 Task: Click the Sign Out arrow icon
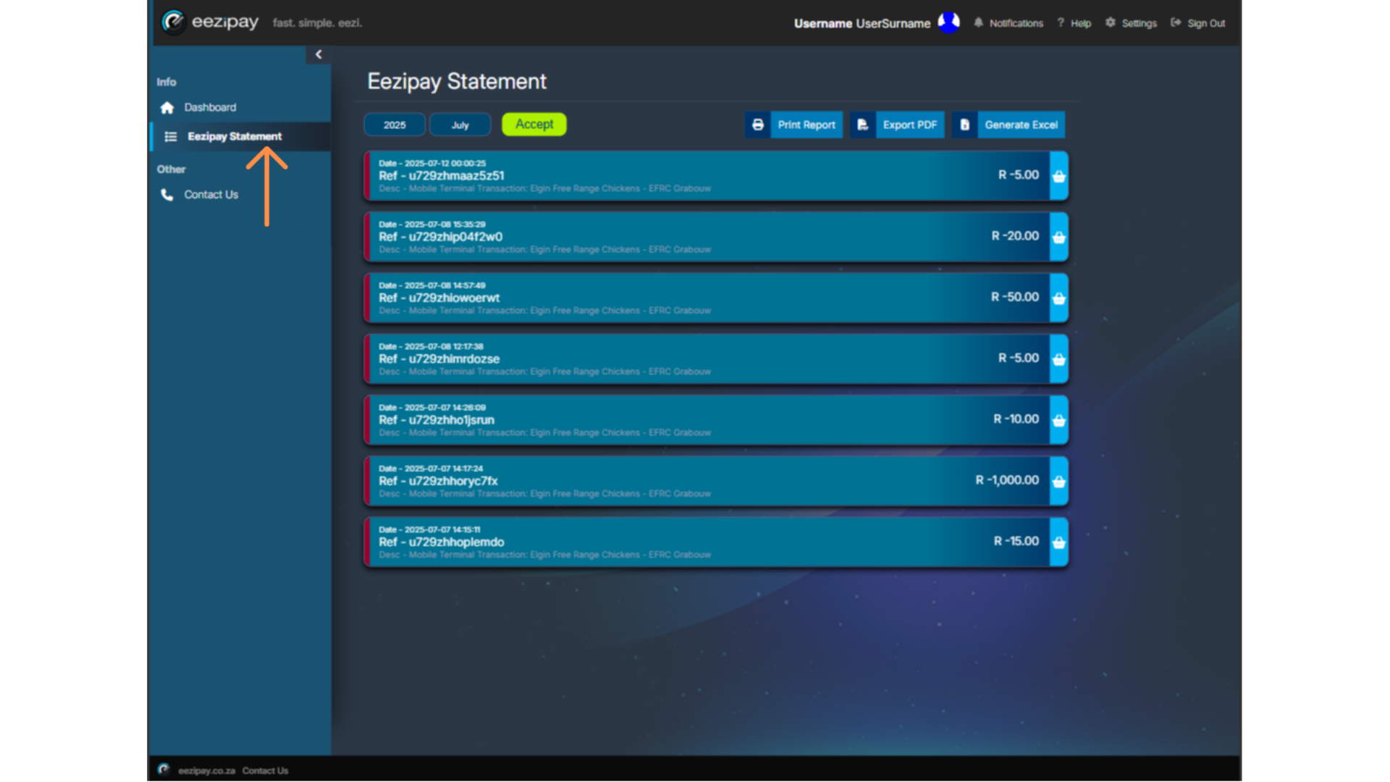pos(1176,22)
